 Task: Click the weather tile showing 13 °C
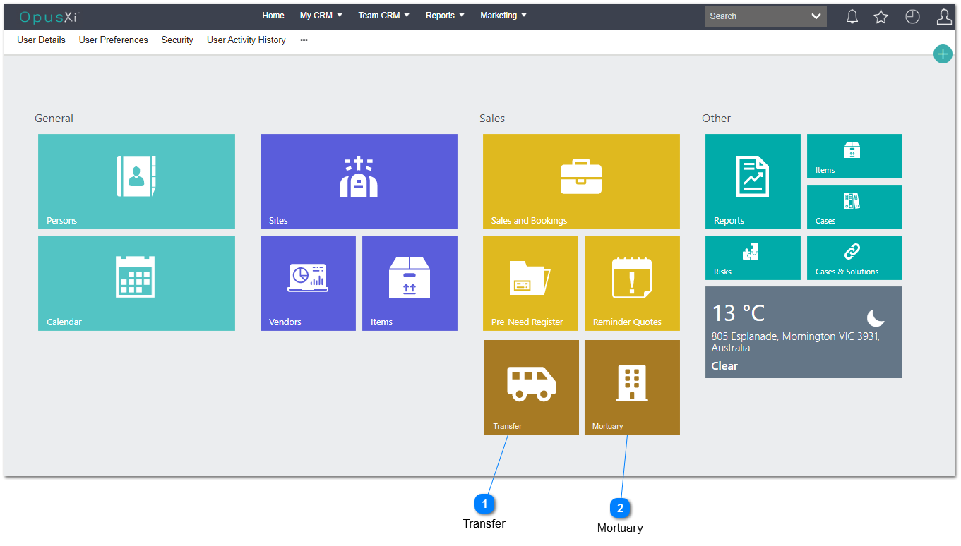coord(804,332)
